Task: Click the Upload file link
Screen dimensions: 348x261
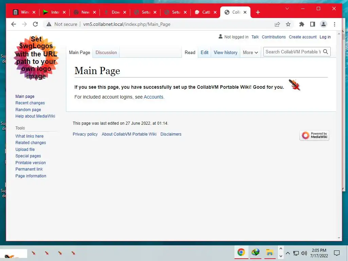Action: pos(25,150)
